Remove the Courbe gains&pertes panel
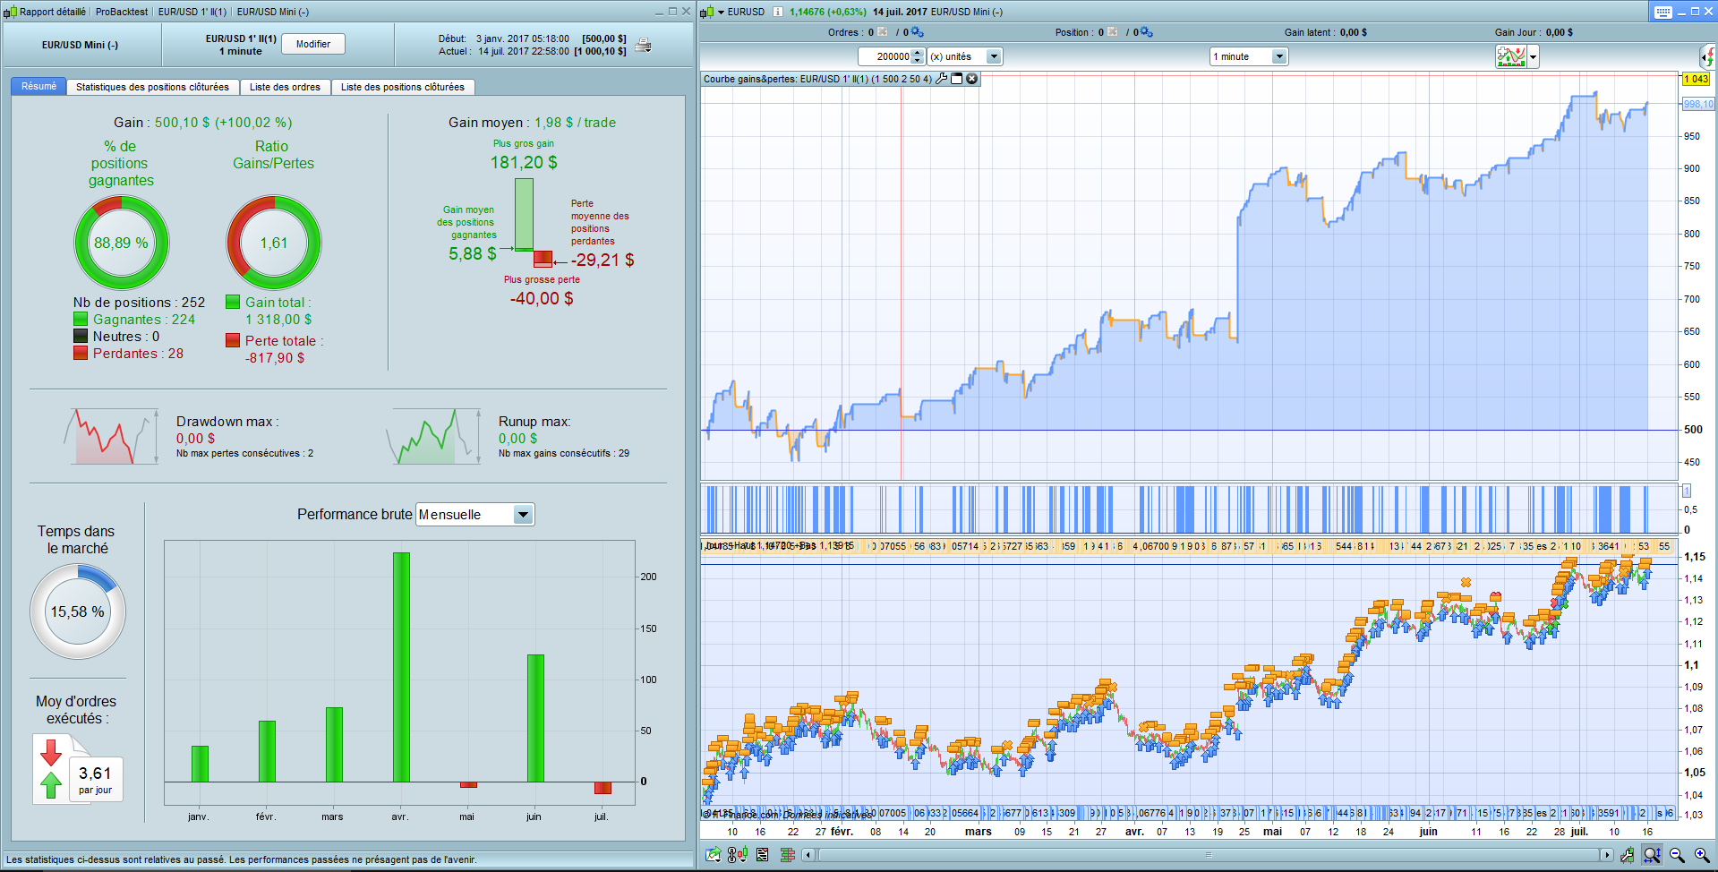Viewport: 1718px width, 872px height. (x=971, y=79)
